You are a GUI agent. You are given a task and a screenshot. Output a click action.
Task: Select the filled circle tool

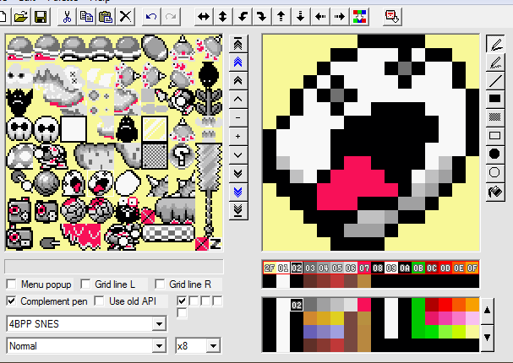click(495, 154)
